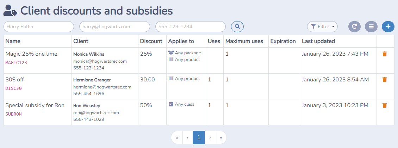Click January 3, 2023 10:23 PM timestamp
The image size is (398, 148).
click(x=335, y=105)
